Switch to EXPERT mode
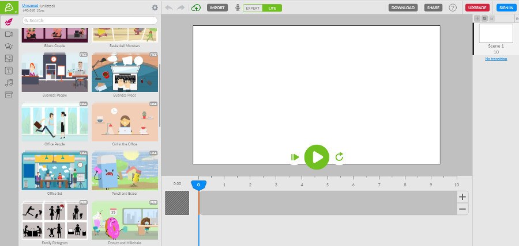The image size is (519, 246). 253,8
